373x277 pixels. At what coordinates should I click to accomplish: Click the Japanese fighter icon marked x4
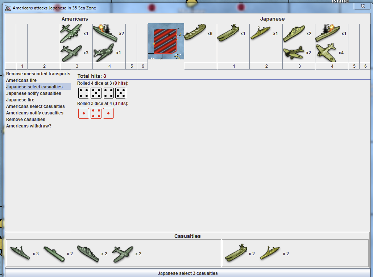pos(326,53)
